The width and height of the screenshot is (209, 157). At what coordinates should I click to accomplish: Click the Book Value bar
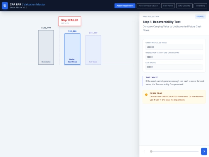[x=46, y=47]
